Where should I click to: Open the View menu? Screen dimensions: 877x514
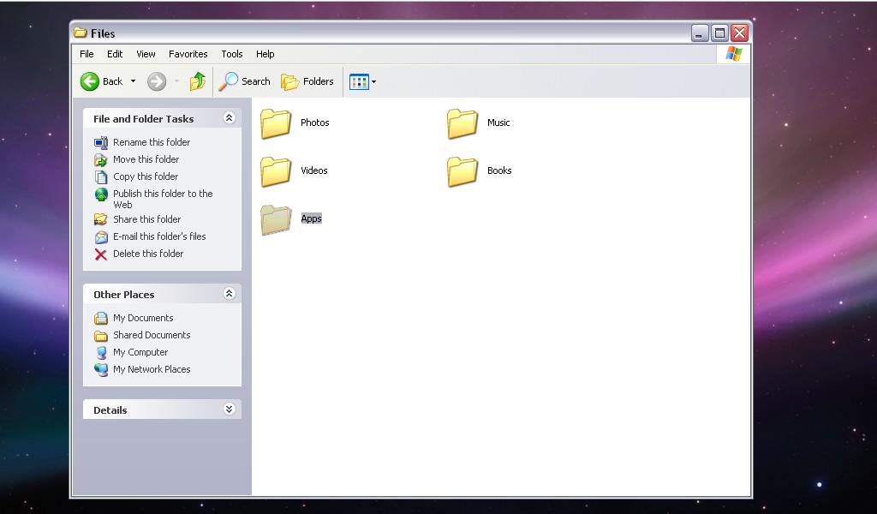146,54
